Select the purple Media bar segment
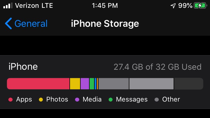This screenshot has width=210, height=118. tap(85, 84)
